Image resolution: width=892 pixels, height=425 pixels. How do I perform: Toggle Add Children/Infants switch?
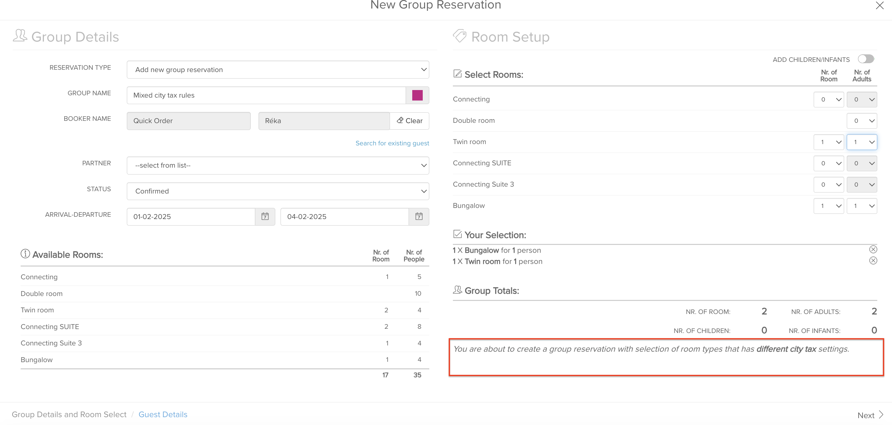tap(866, 59)
